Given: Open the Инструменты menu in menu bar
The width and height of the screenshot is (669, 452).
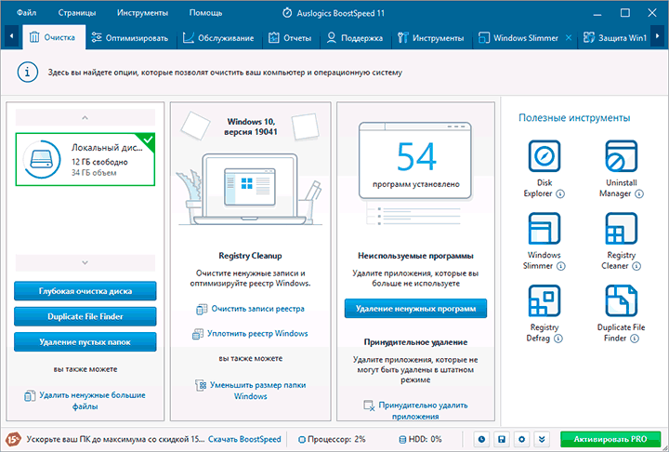Looking at the screenshot, I should click(x=142, y=13).
